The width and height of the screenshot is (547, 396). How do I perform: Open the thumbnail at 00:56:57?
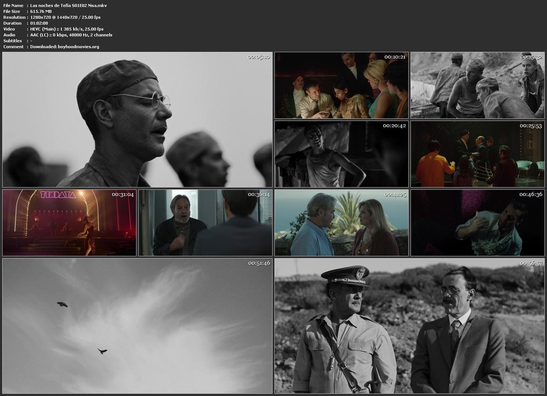[409, 326]
